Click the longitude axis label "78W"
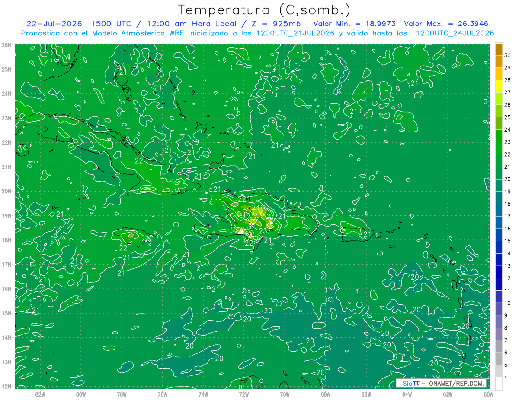This screenshot has width=519, height=400. coord(122,394)
